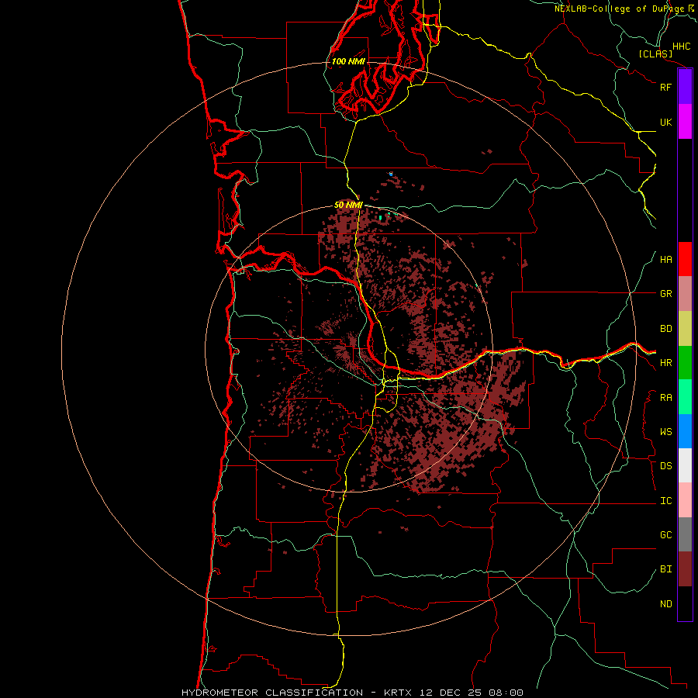The image size is (698, 698).
Task: Click the RA legend label
Action: coord(665,398)
